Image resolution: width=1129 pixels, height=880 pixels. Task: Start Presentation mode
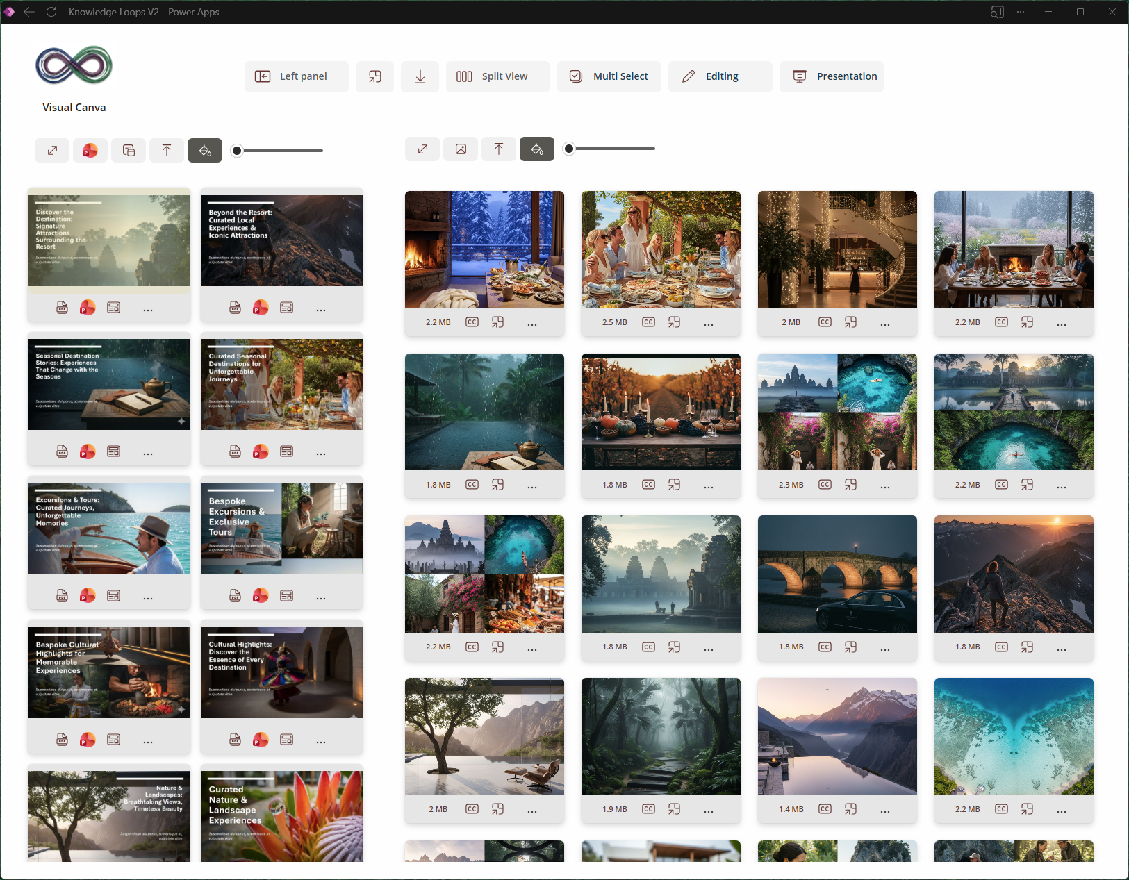point(831,76)
